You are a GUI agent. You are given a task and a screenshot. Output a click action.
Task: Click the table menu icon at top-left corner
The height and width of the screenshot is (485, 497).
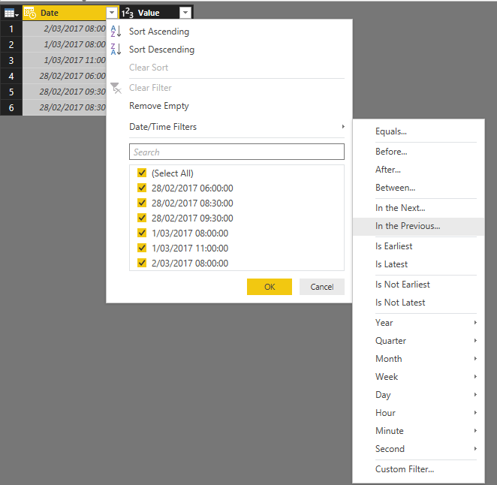(x=11, y=13)
